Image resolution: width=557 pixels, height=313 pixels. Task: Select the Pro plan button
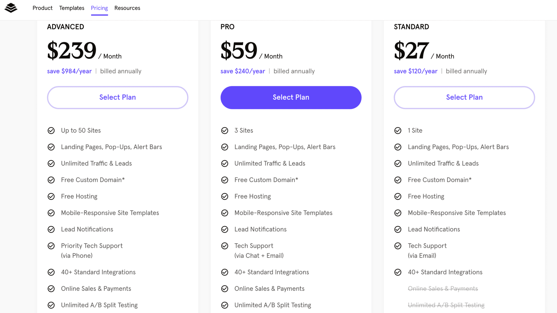coord(291,98)
